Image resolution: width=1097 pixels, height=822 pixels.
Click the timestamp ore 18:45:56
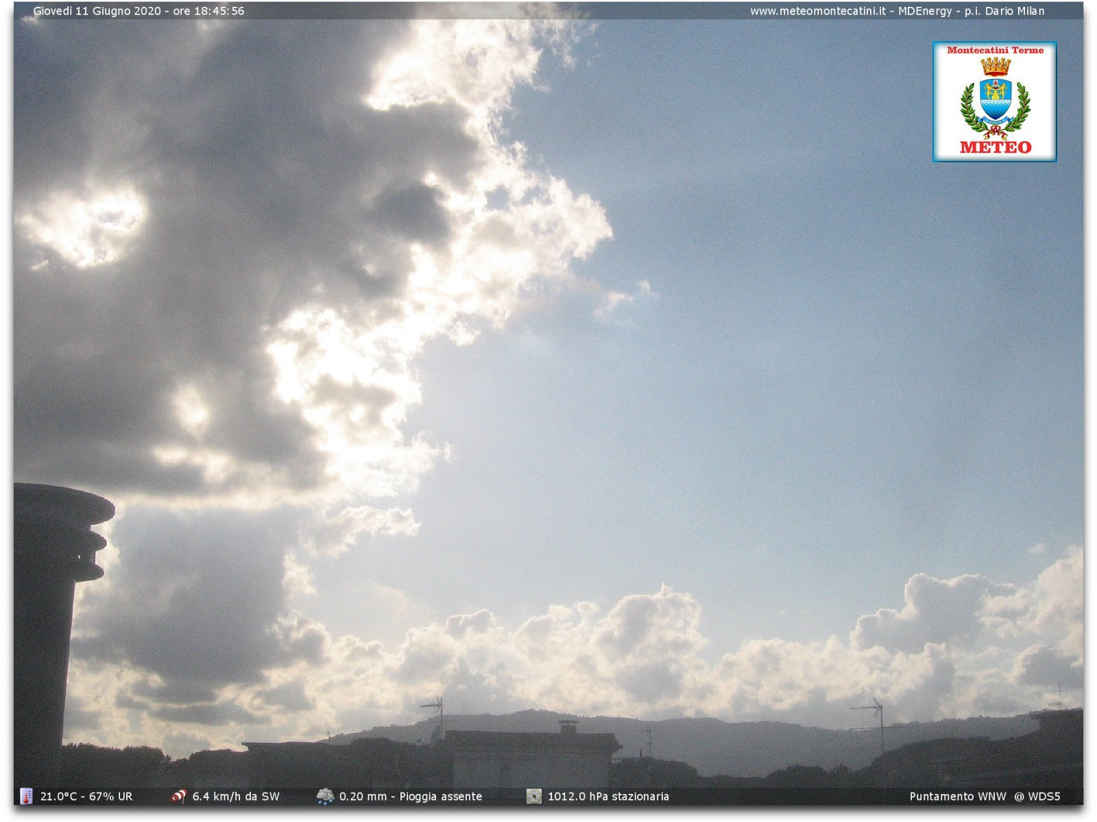pyautogui.click(x=208, y=11)
